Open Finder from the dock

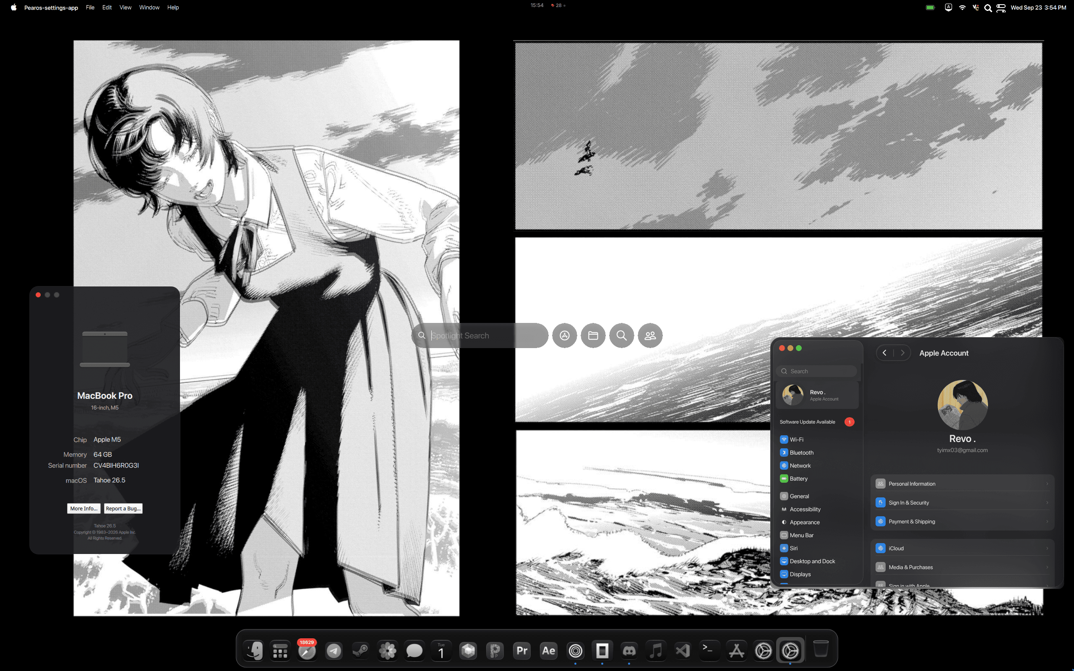tap(254, 650)
